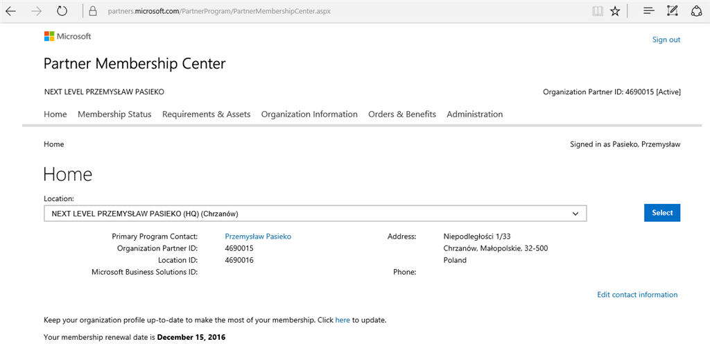Click the blue Select button
Screen dimensions: 710x344
[662, 213]
